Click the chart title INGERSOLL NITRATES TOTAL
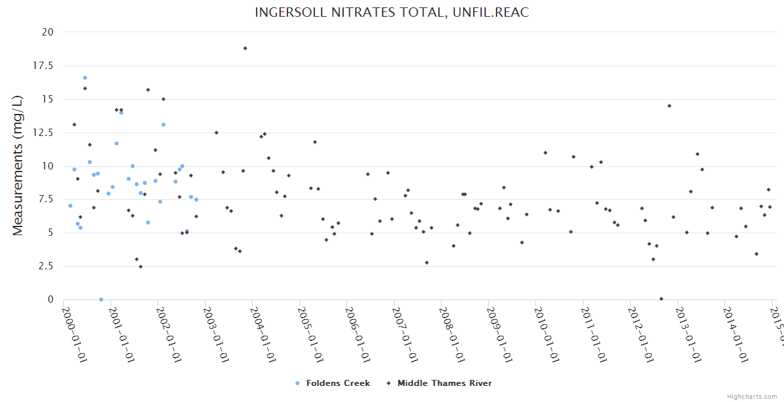Image resolution: width=784 pixels, height=402 pixels. tap(392, 13)
